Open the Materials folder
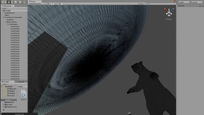The height and width of the screenshot is (115, 204). pos(10,102)
